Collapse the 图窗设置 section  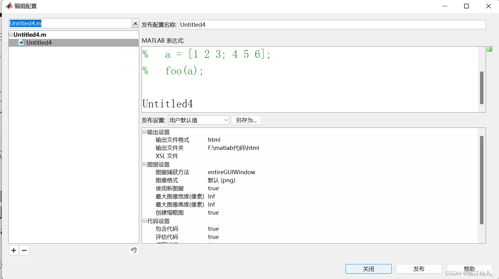144,164
